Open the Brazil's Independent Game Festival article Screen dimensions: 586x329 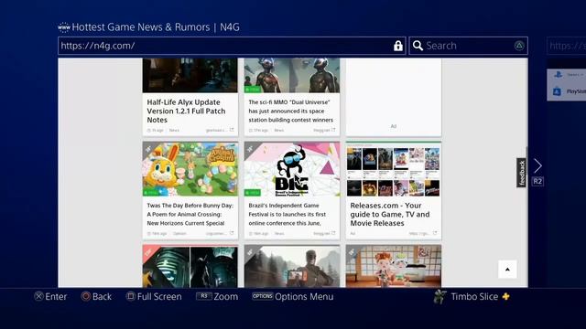(287, 214)
